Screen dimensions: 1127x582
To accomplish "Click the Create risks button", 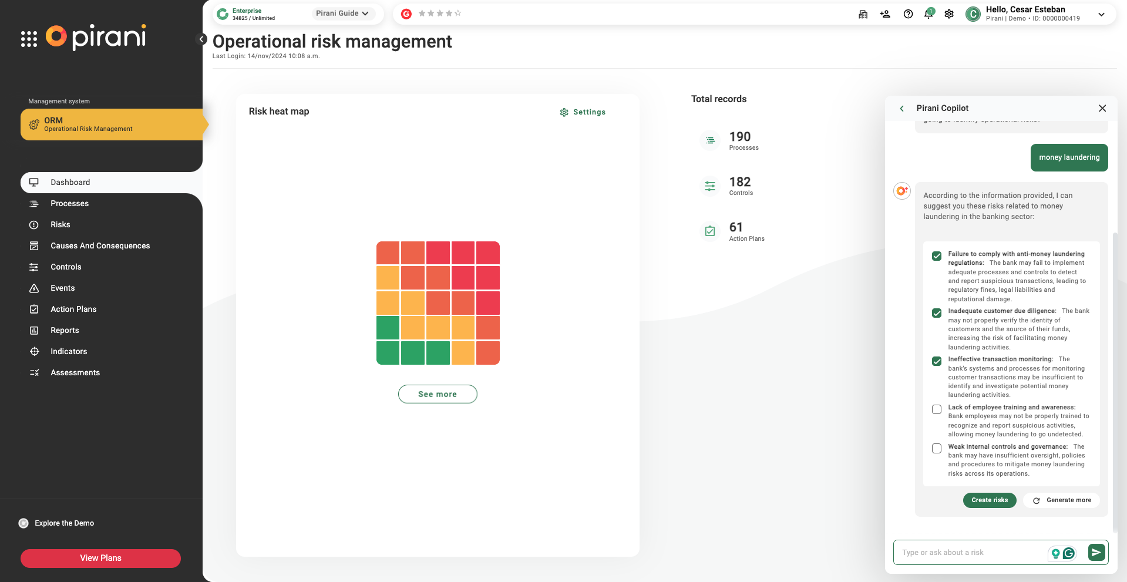I will click(989, 500).
